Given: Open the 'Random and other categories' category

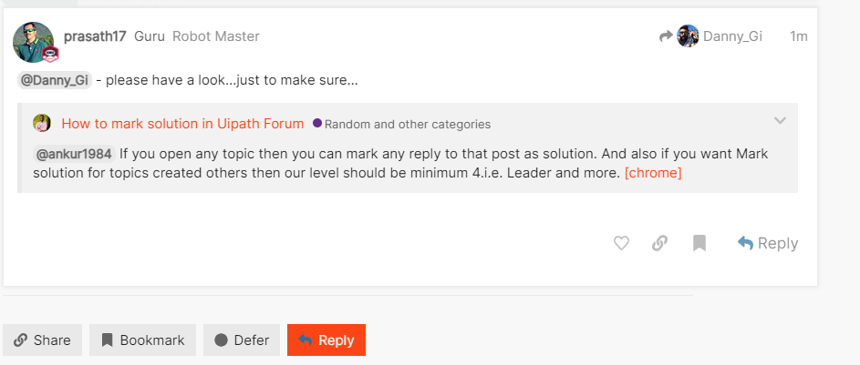Looking at the screenshot, I should pyautogui.click(x=407, y=124).
